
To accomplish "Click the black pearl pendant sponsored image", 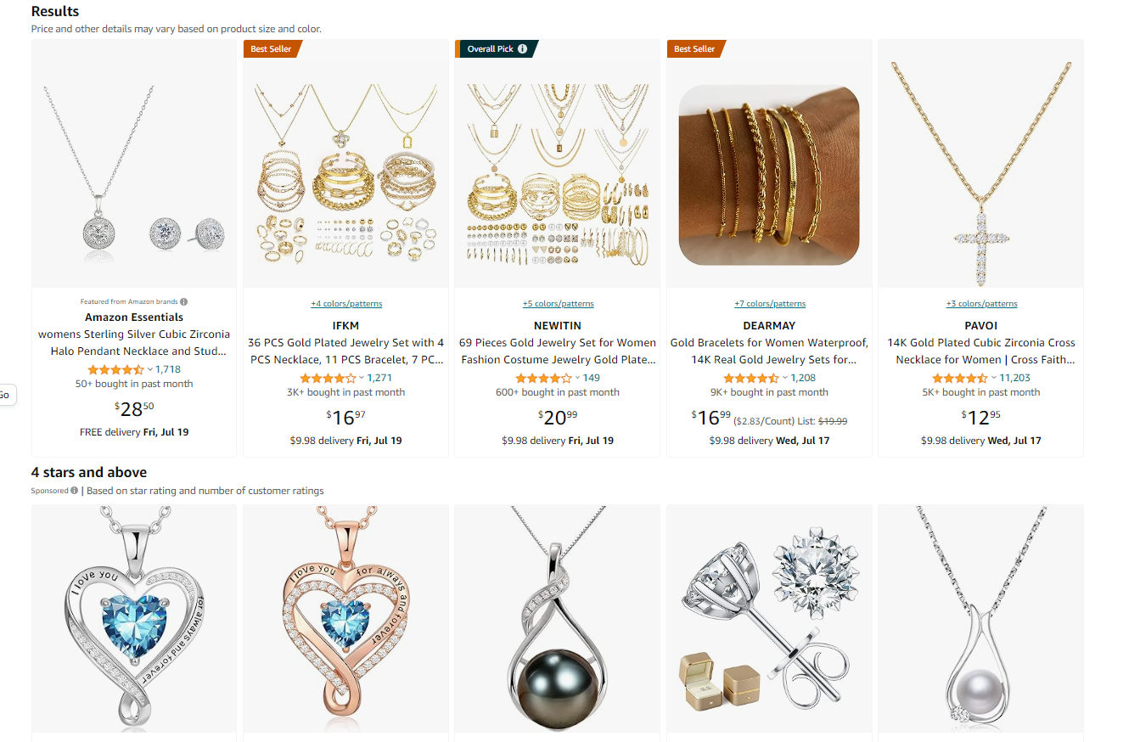I will coord(558,617).
